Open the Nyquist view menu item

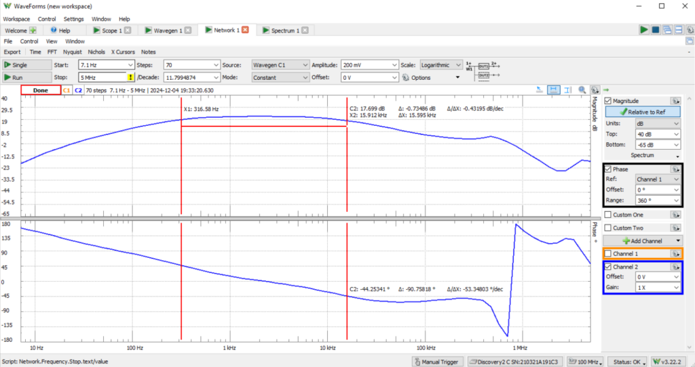[73, 51]
